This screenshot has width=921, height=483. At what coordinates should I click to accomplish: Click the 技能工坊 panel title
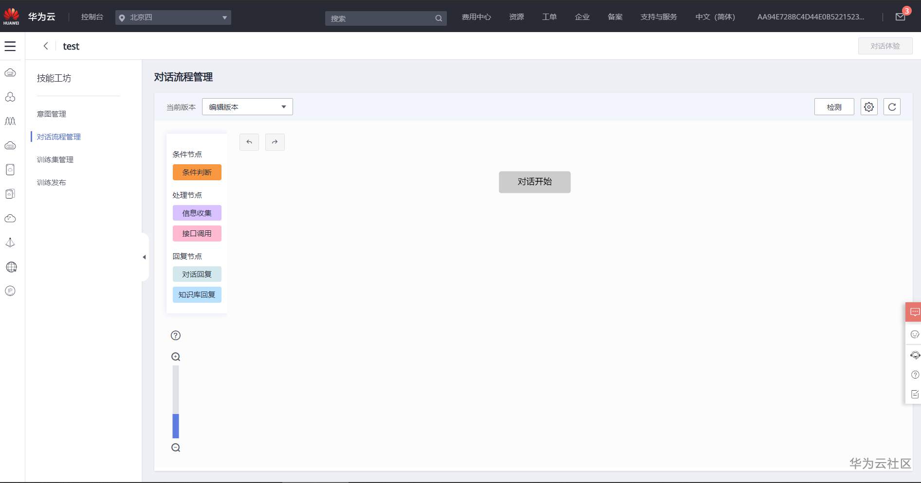point(54,78)
